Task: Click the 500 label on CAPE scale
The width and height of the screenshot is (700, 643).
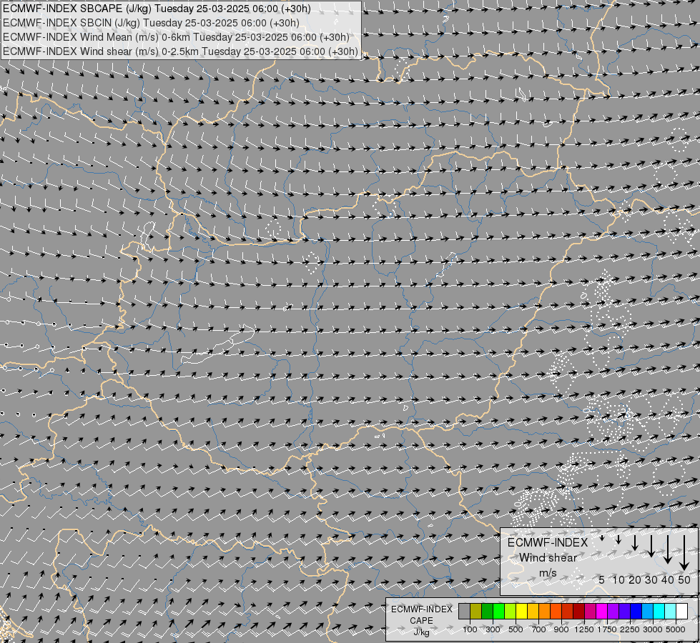Action: (516, 629)
